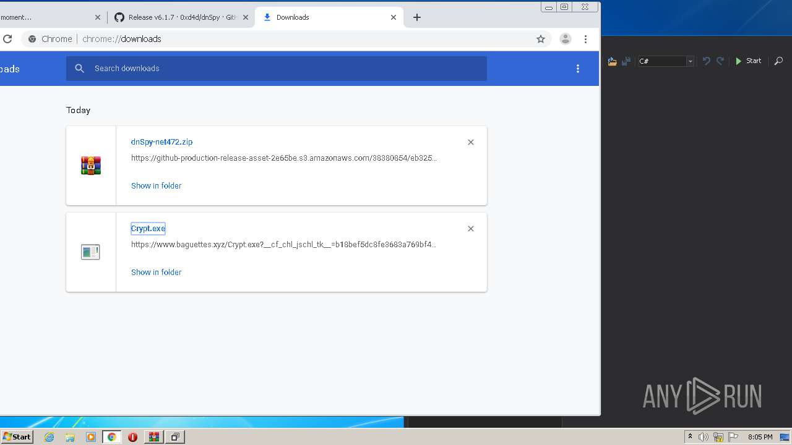Click the chrome://downloads address bar
Viewport: 792px width, 445px height.
click(x=288, y=39)
